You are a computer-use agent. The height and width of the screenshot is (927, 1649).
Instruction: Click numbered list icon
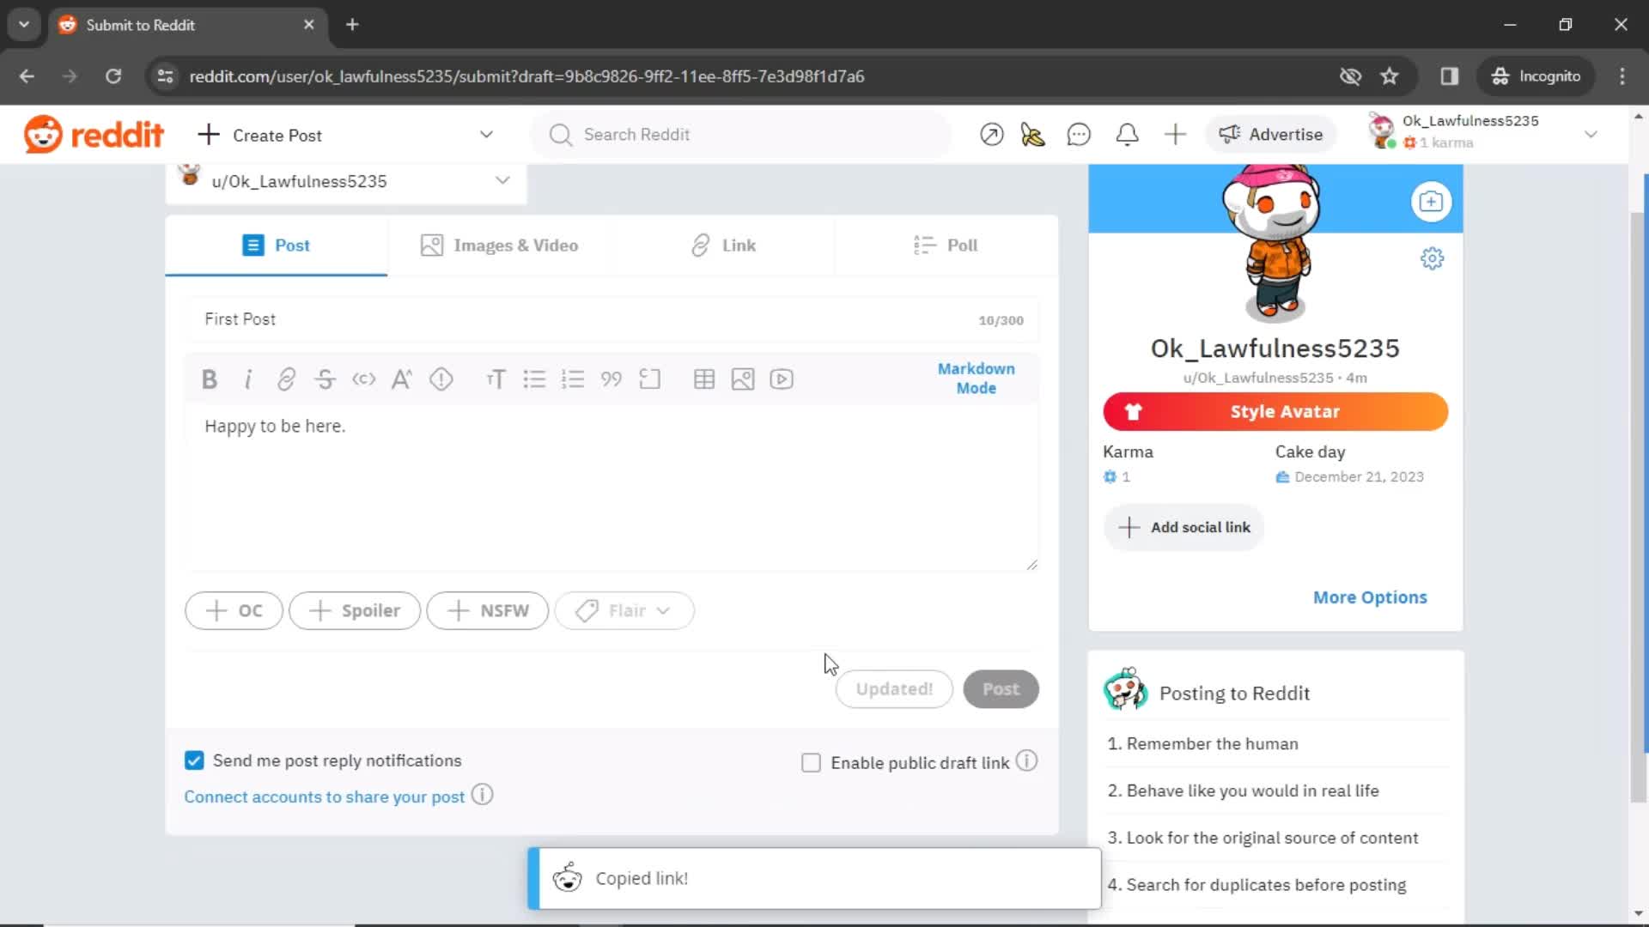pos(573,379)
